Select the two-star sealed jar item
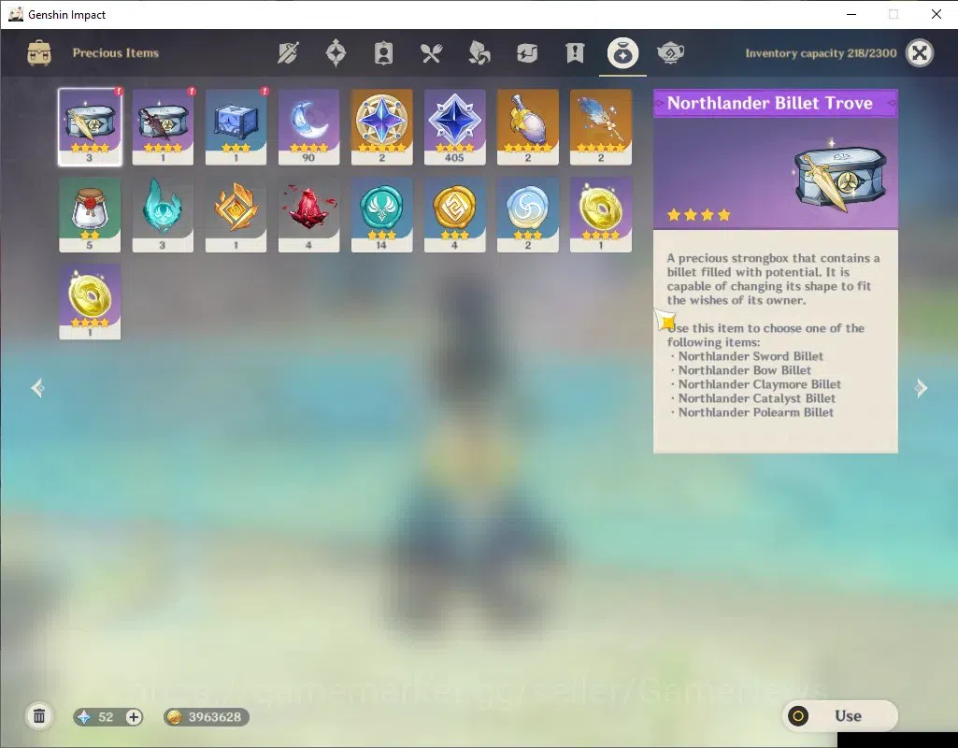Screen dimensions: 958x748 tap(90, 214)
